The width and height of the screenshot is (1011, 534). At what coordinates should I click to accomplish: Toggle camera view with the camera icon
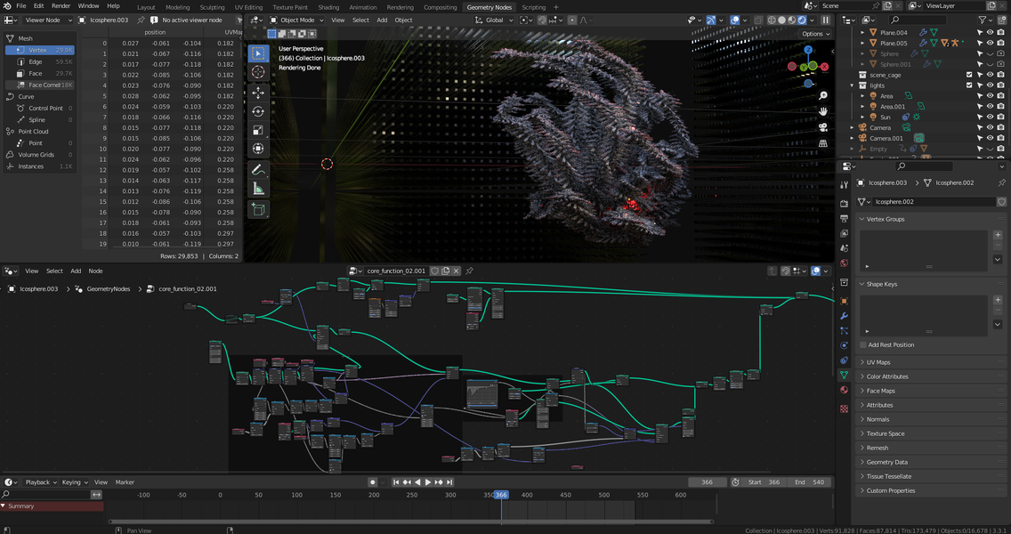(x=823, y=127)
